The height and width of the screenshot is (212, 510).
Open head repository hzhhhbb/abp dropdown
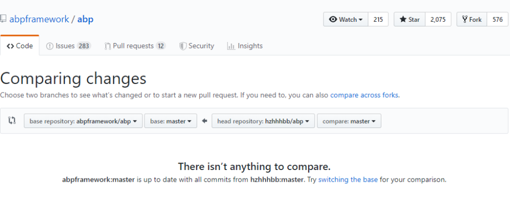(263, 121)
